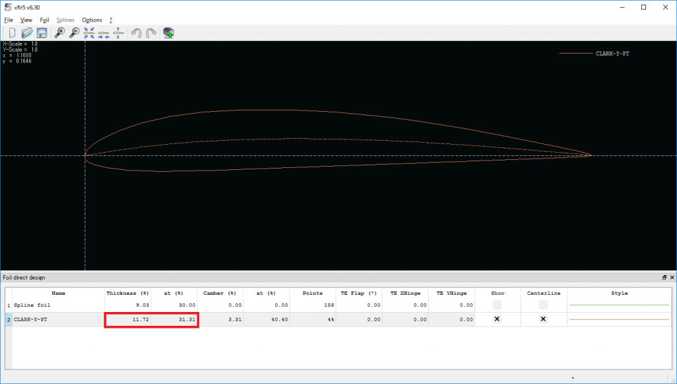Click the vertical Y-scale reset icon

tap(118, 32)
